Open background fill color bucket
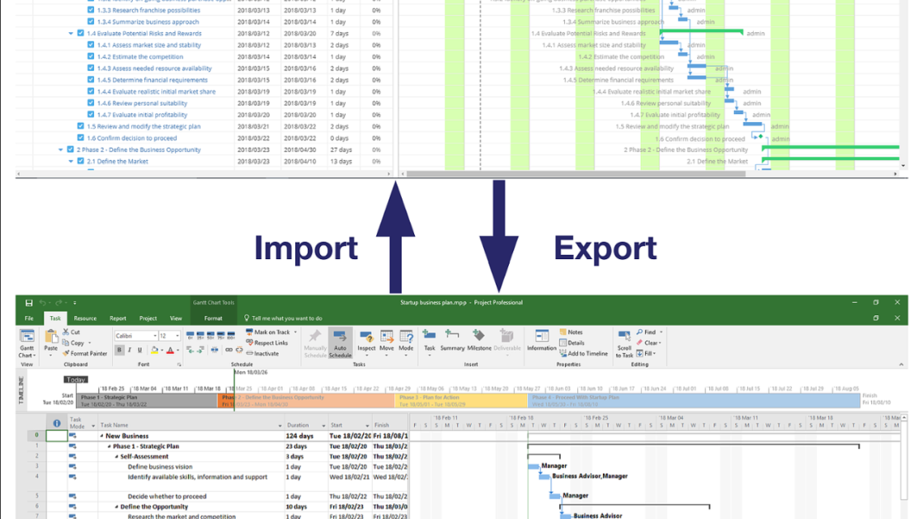923x519 pixels. [x=154, y=350]
